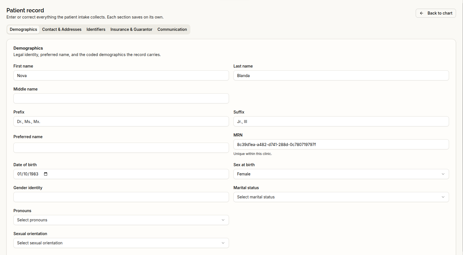Select the Suffix input field
This screenshot has height=255, width=463.
341,121
